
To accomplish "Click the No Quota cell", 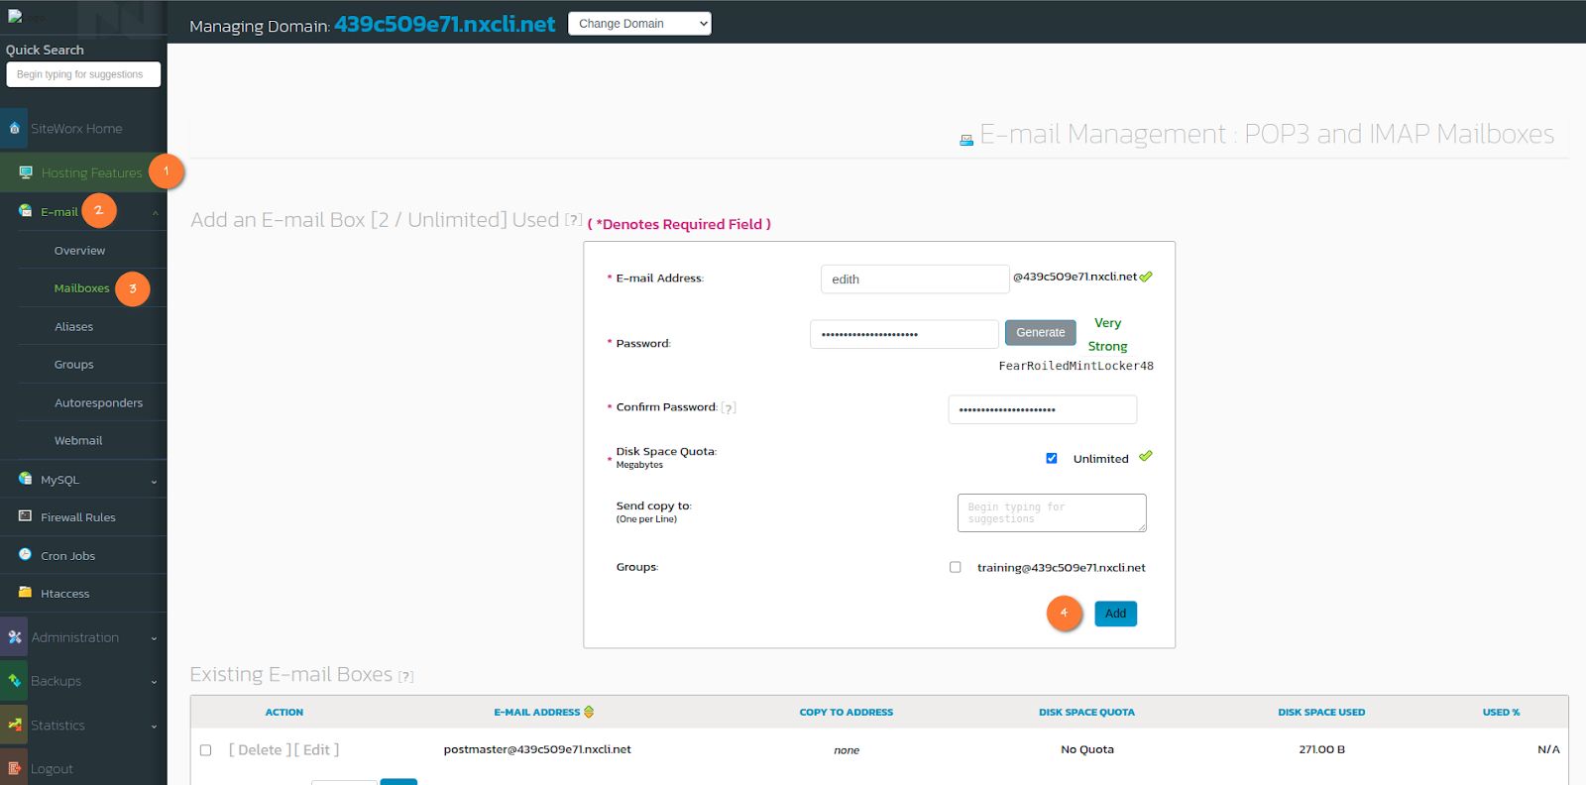I will click(1087, 749).
